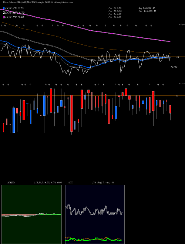Select the 'DOW ST: 8.75' legend text
Screen dimensions: 185x244
pyautogui.click(x=14, y=8)
